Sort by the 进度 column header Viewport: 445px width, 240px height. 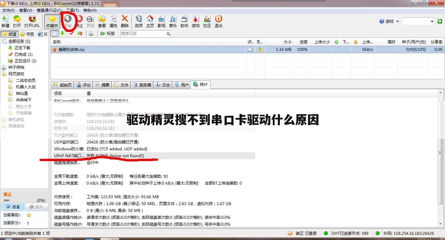click(x=302, y=42)
